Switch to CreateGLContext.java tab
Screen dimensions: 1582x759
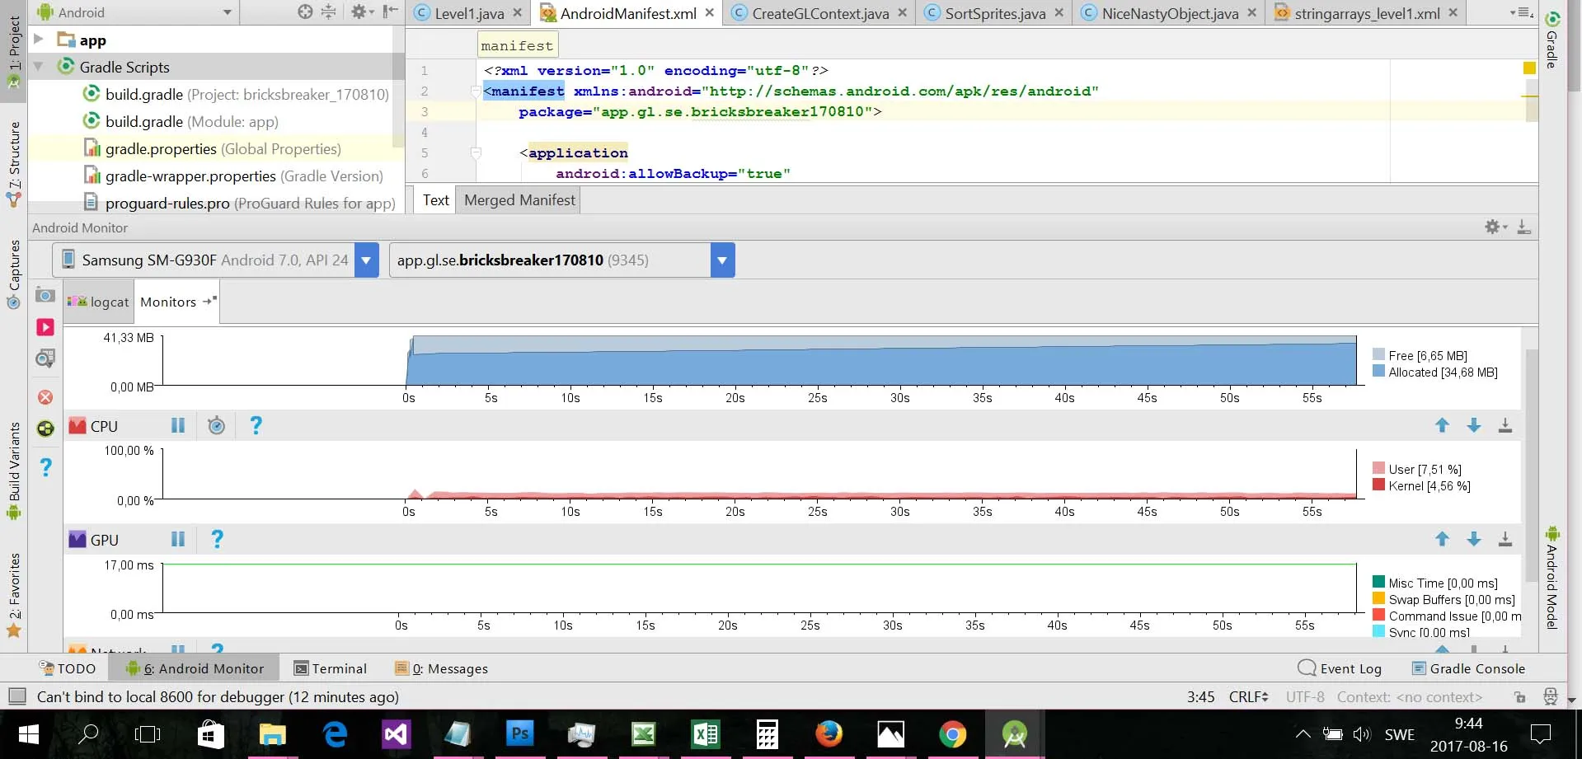819,13
